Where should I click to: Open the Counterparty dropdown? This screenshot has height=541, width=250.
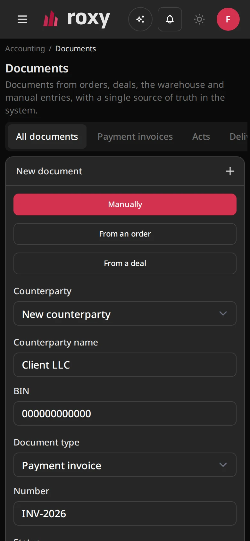(x=125, y=314)
